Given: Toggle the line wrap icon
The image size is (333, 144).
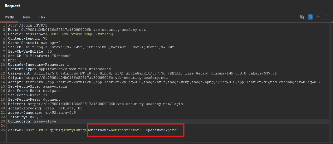Looking at the screenshot, I should pyautogui.click(x=310, y=17).
